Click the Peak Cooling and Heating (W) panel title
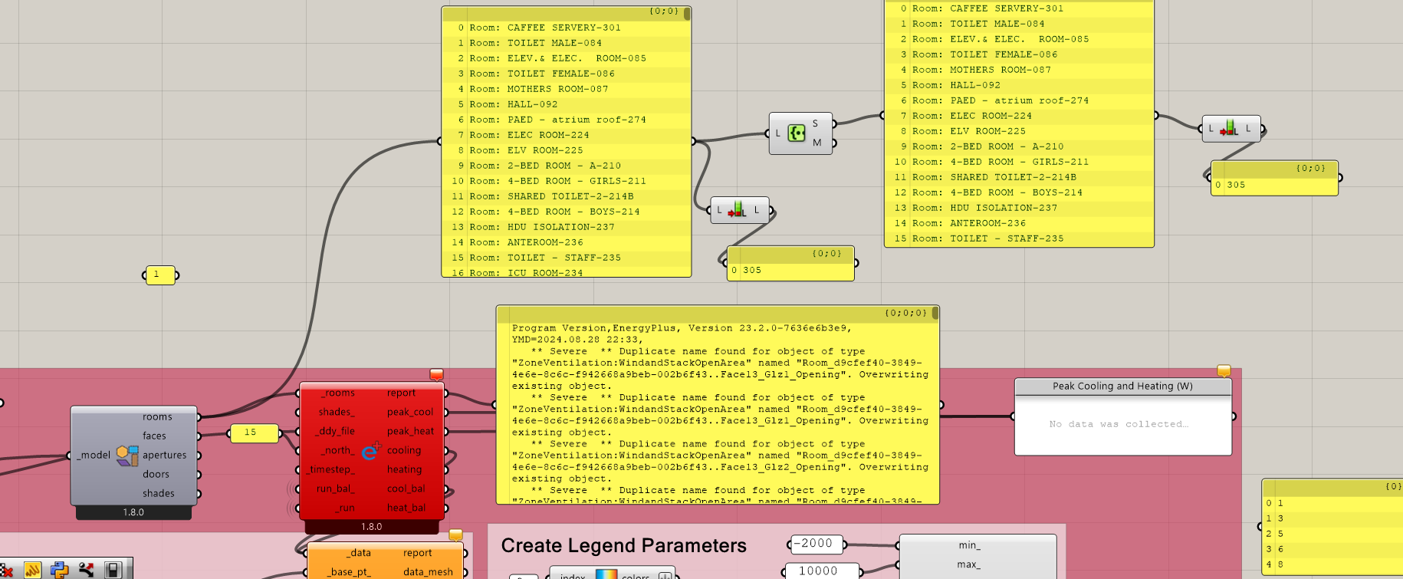This screenshot has height=579, width=1403. coord(1122,387)
